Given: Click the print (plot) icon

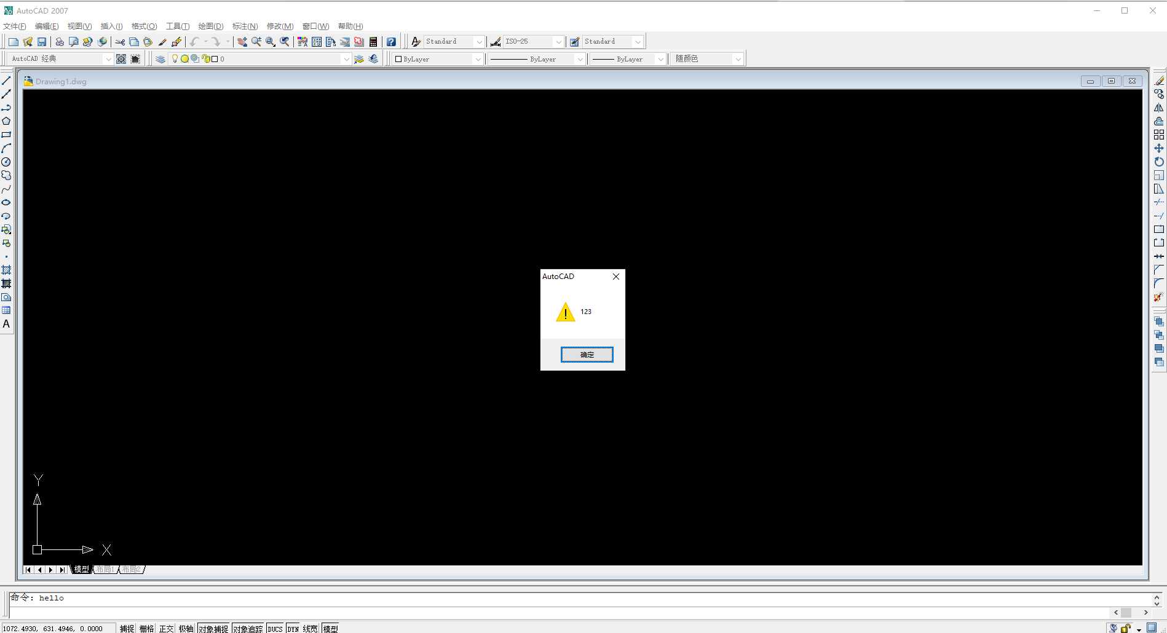Looking at the screenshot, I should (x=60, y=42).
